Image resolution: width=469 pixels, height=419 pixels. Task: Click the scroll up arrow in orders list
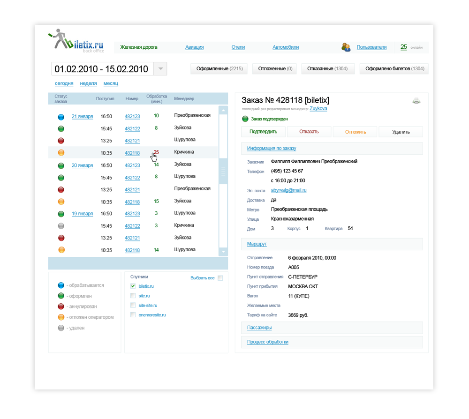(x=223, y=111)
